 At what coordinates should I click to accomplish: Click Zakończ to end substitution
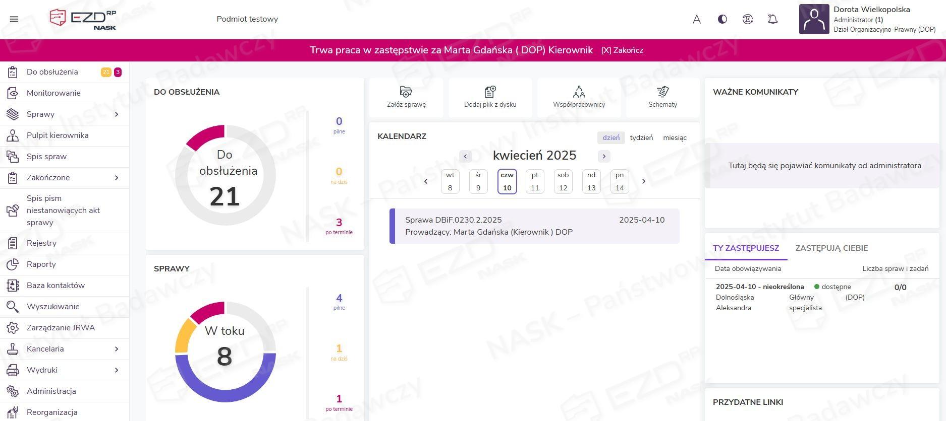point(622,50)
